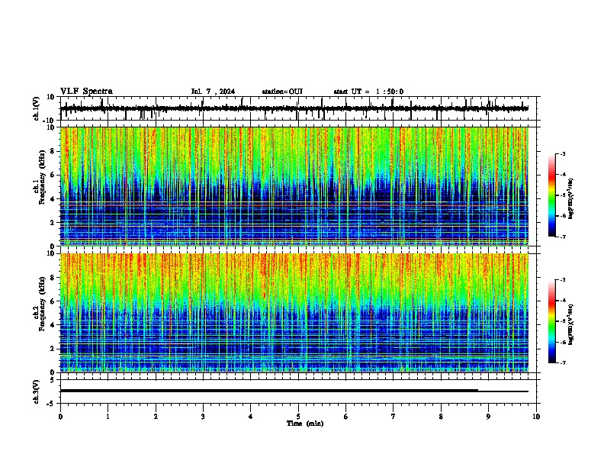Click the "station=" label in the header
The image size is (604, 467).
tap(275, 92)
